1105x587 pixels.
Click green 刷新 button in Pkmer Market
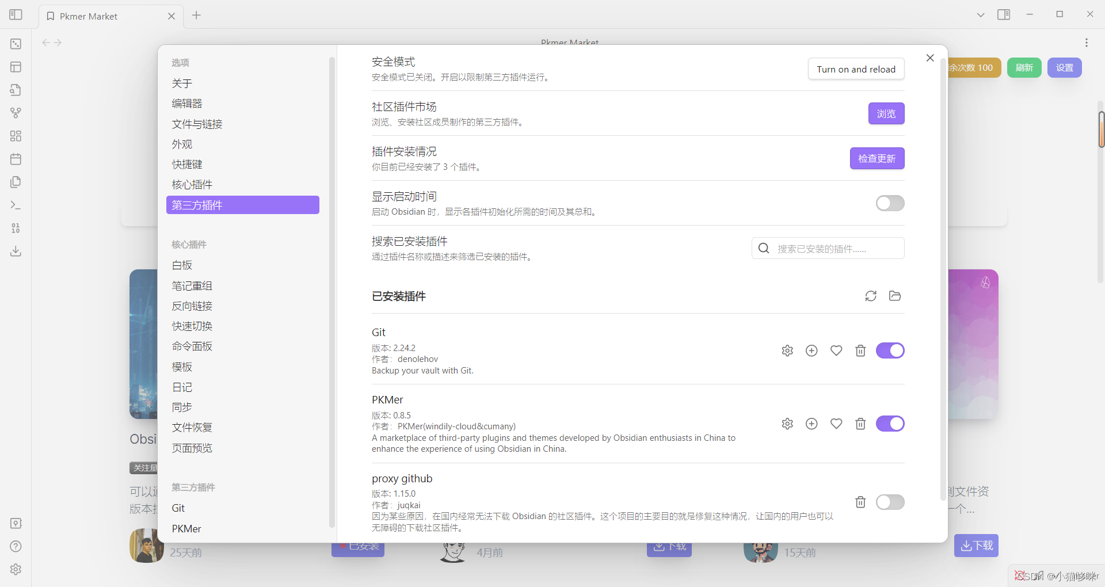coord(1024,67)
